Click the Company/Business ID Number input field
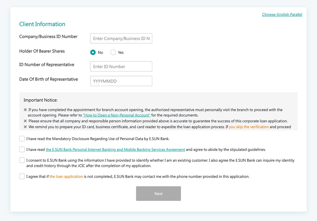Screen dimensions: 317x221 coord(121,38)
